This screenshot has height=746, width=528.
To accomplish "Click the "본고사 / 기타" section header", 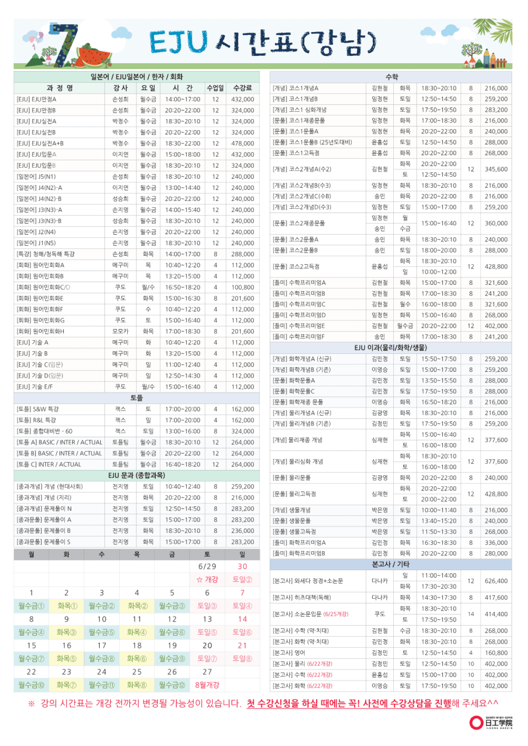I will coord(391,564).
